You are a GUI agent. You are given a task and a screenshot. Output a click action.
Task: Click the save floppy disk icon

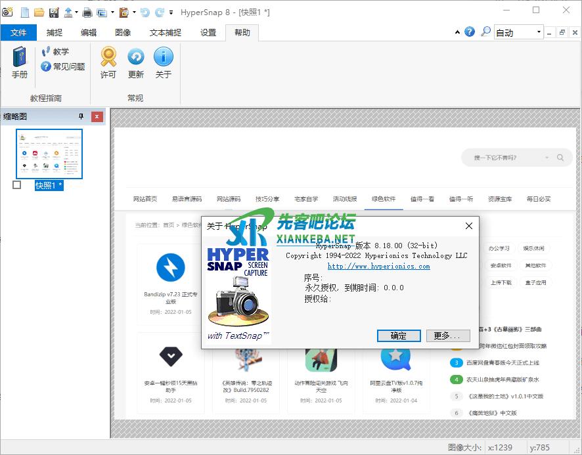[53, 12]
